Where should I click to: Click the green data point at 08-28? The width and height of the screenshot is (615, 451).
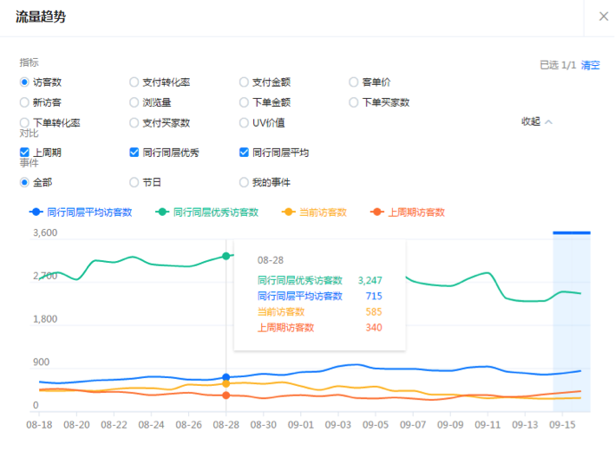pyautogui.click(x=226, y=256)
